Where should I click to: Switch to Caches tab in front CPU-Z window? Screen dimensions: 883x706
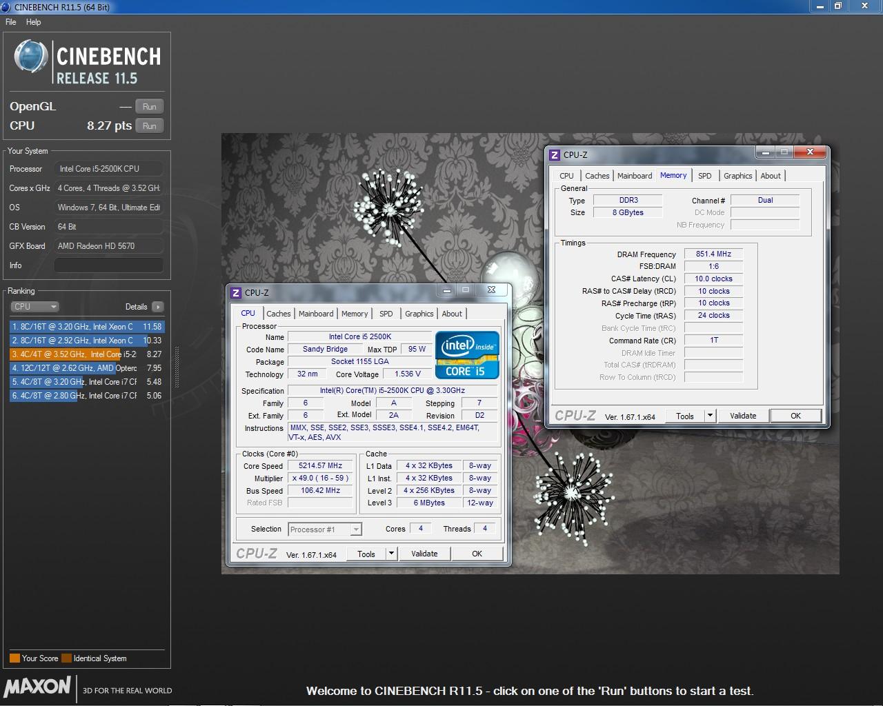click(x=279, y=314)
